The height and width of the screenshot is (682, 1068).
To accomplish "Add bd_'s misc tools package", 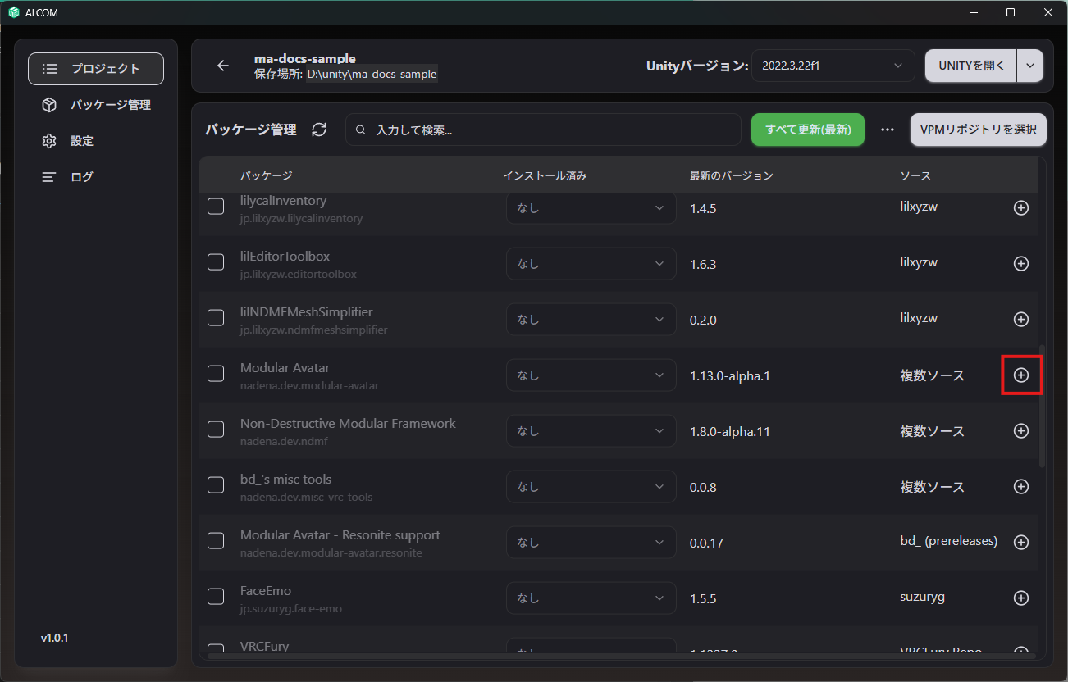I will pos(1021,486).
